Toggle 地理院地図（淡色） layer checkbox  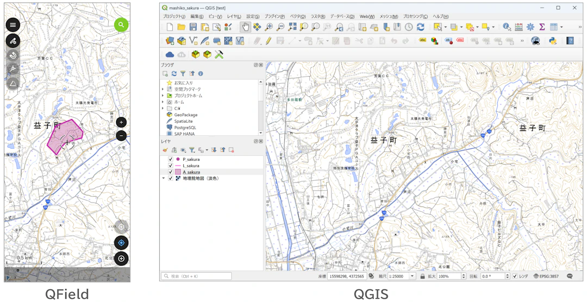[170, 178]
